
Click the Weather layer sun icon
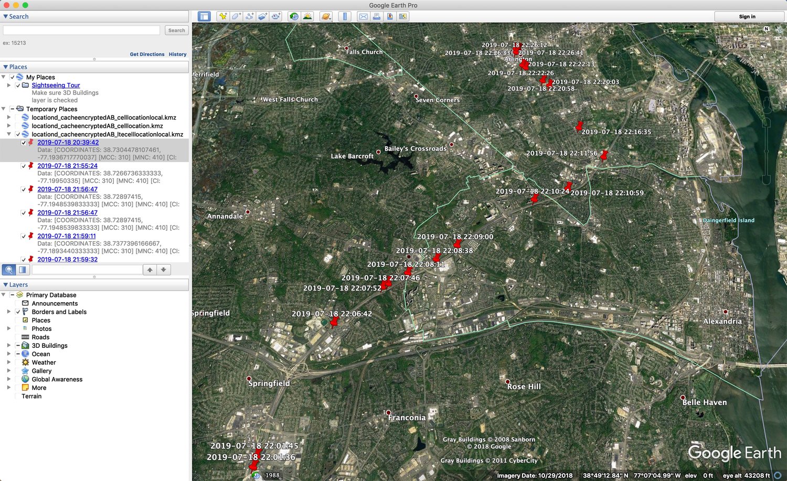pos(25,362)
